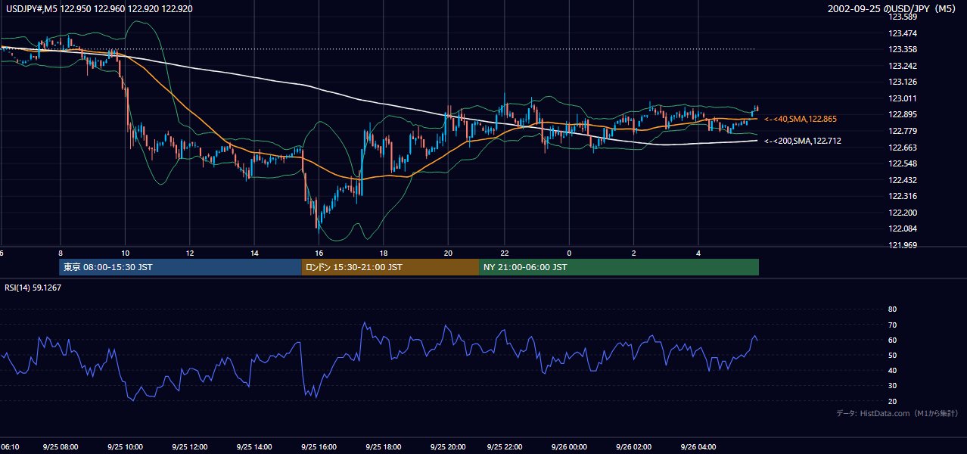Click the 122.895 price axis label

click(x=903, y=114)
